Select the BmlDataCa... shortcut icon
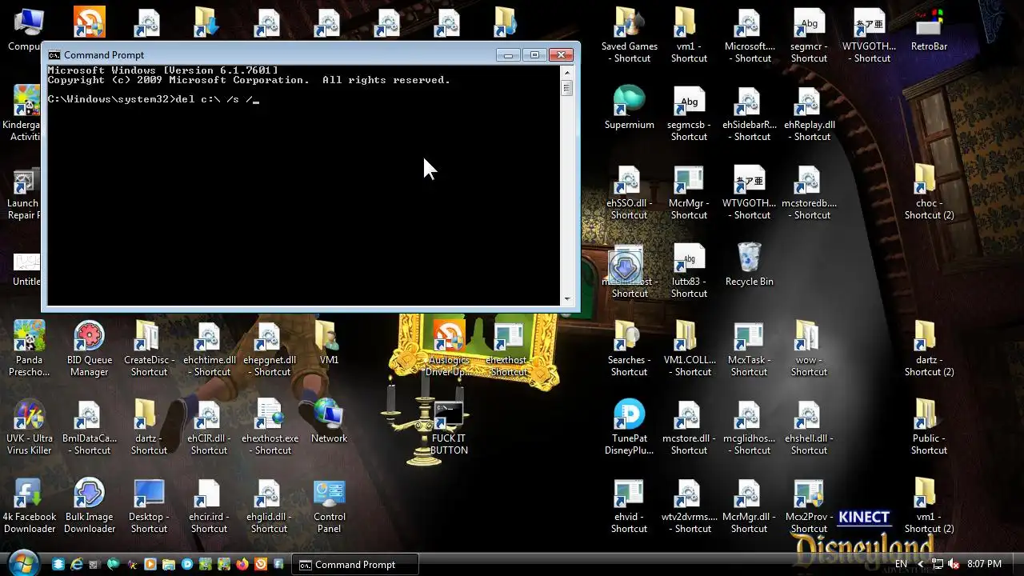 (89, 426)
